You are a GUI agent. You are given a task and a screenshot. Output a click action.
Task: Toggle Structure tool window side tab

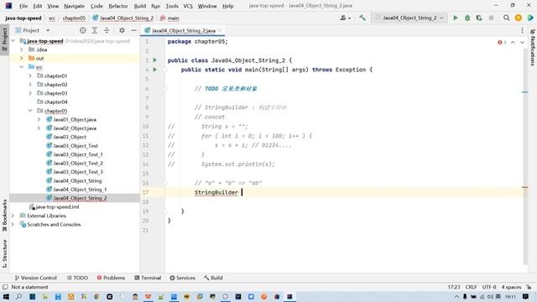[x=4, y=254]
